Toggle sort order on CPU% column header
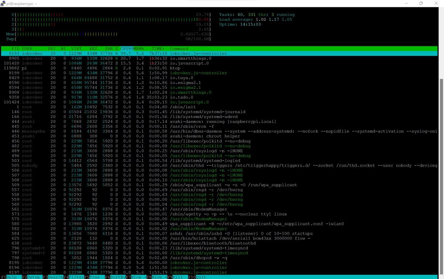The height and width of the screenshot is (279, 444). tap(127, 49)
